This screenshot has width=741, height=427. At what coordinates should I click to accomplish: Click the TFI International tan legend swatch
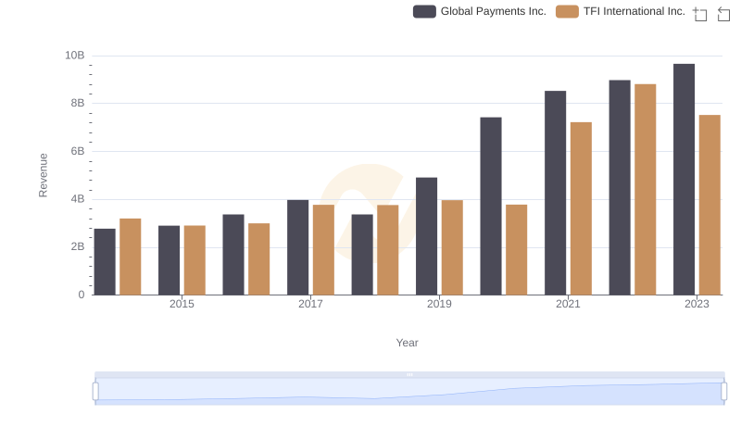[567, 11]
